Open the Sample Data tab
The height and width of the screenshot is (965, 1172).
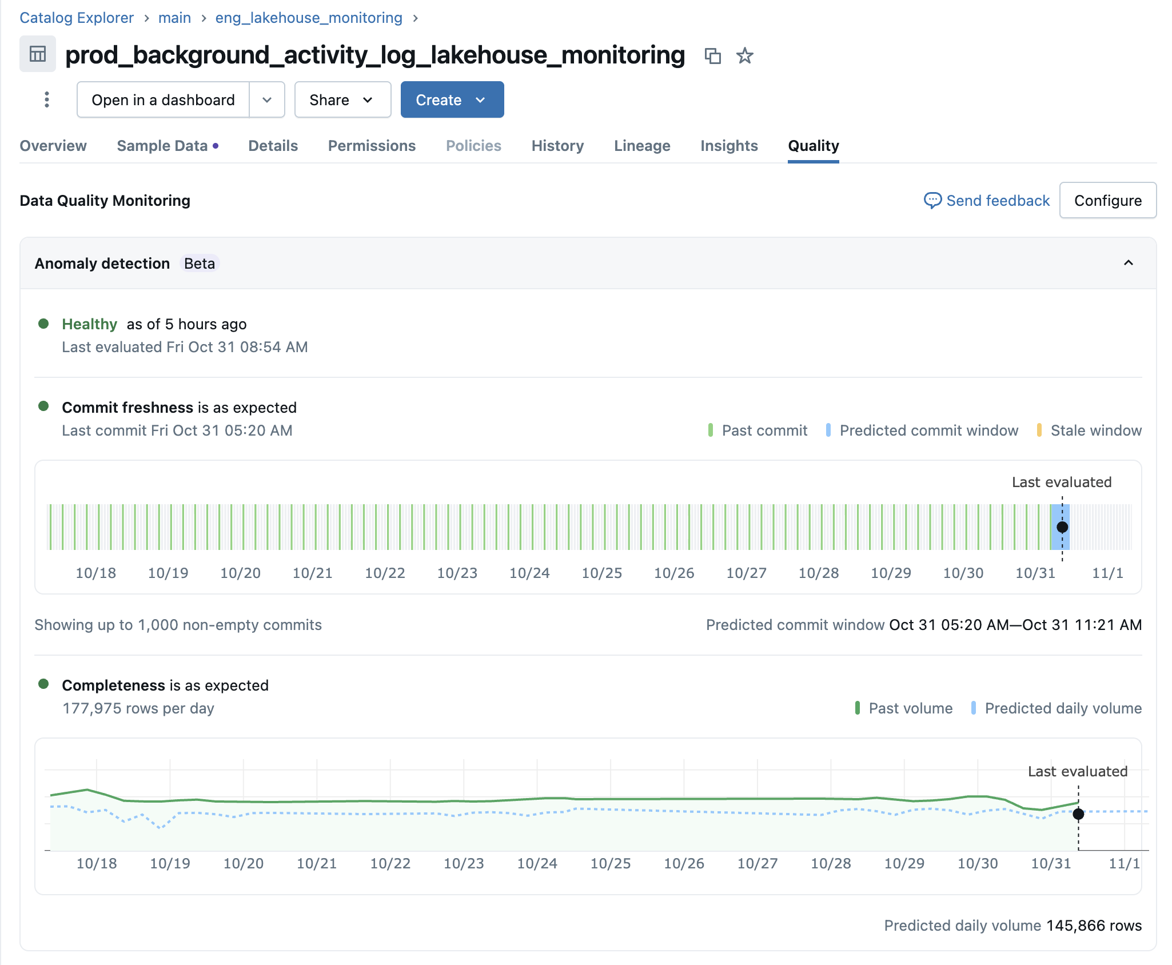(x=162, y=146)
